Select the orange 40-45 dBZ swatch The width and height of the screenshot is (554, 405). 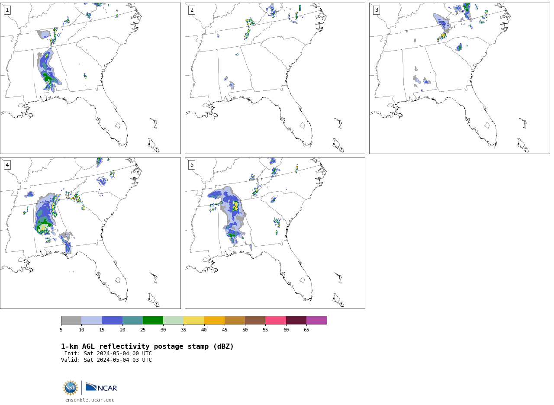(x=214, y=320)
